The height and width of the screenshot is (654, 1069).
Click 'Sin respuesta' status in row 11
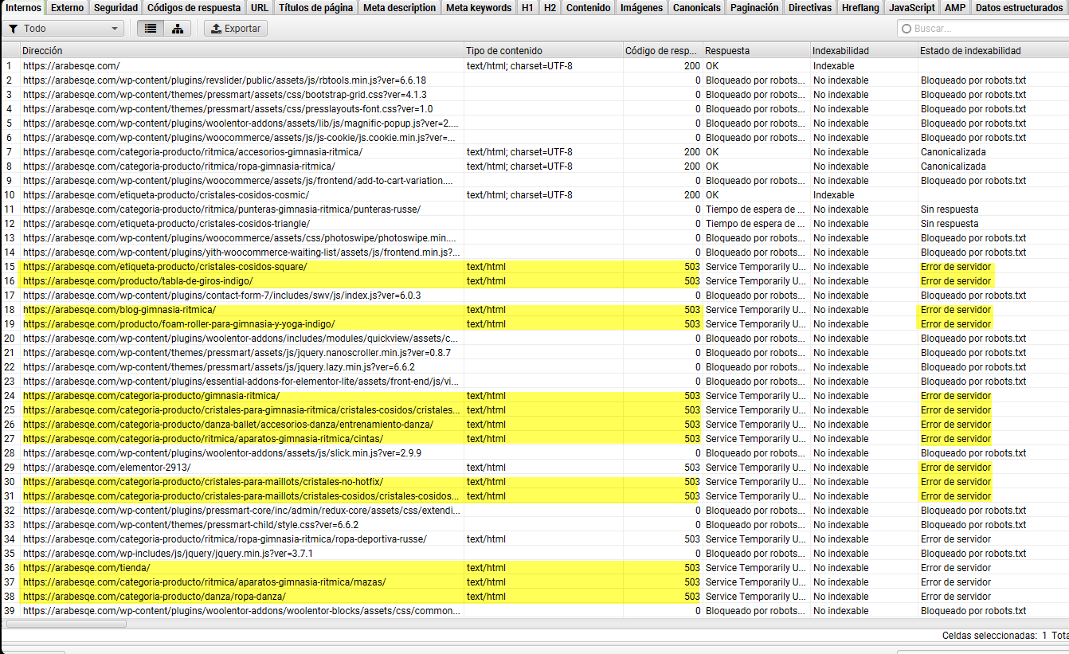click(950, 210)
